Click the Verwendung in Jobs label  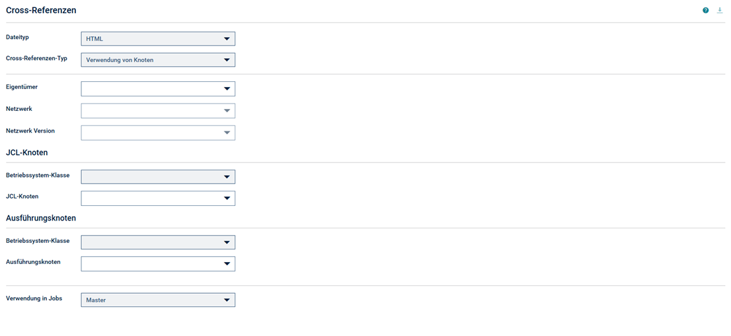click(34, 298)
